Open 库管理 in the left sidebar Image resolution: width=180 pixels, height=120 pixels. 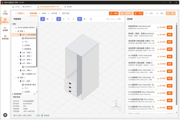[5, 29]
